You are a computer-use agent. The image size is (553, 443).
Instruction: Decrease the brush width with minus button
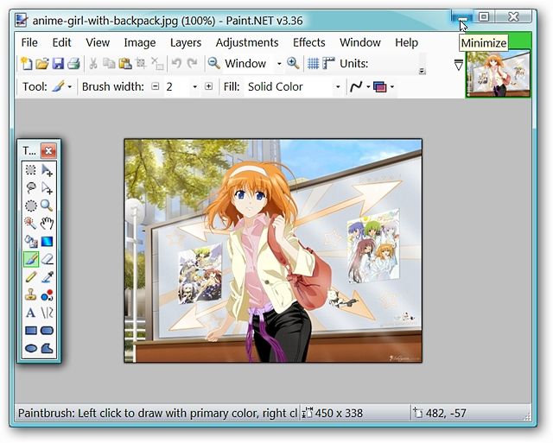coord(156,86)
